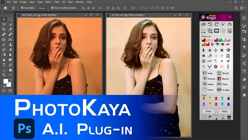Click the lips make-up icon
The height and width of the screenshot is (140, 248).
coord(228,44)
